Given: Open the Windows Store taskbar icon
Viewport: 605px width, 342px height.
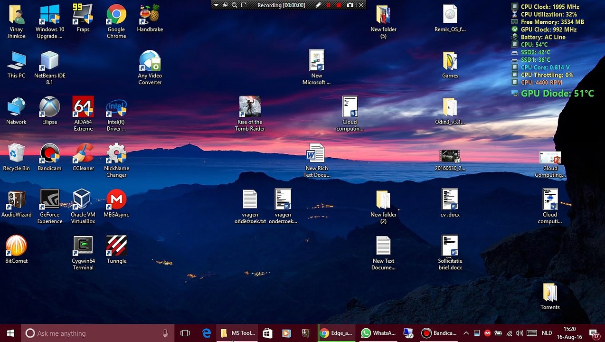Looking at the screenshot, I should tap(267, 333).
